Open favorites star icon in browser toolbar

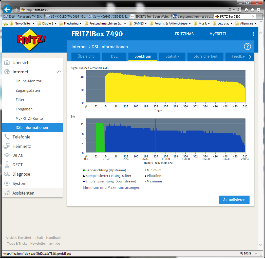pos(253,10)
